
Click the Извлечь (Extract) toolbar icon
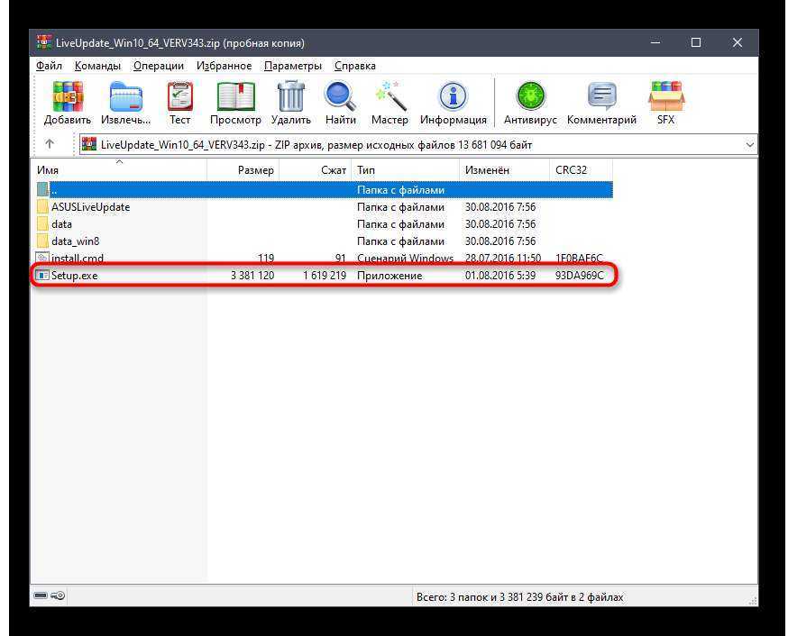(125, 97)
